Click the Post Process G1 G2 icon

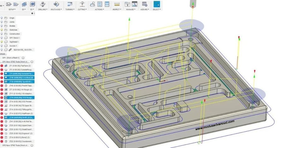click(100, 4)
